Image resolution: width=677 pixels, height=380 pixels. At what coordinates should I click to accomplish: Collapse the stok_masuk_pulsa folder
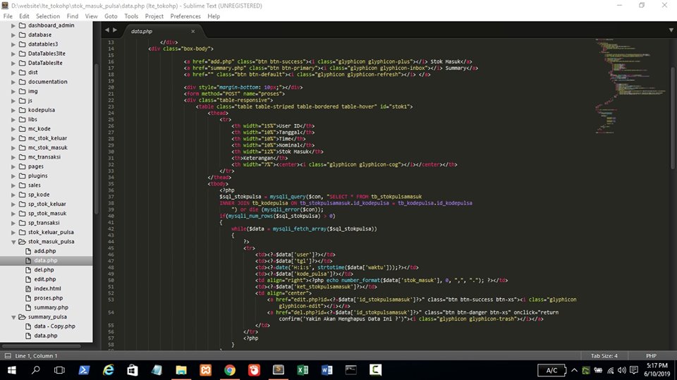pyautogui.click(x=13, y=241)
